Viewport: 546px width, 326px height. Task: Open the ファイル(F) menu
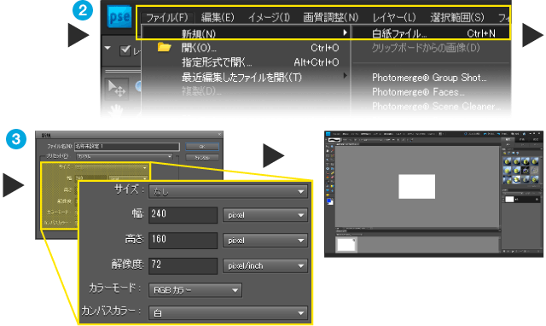click(x=167, y=17)
